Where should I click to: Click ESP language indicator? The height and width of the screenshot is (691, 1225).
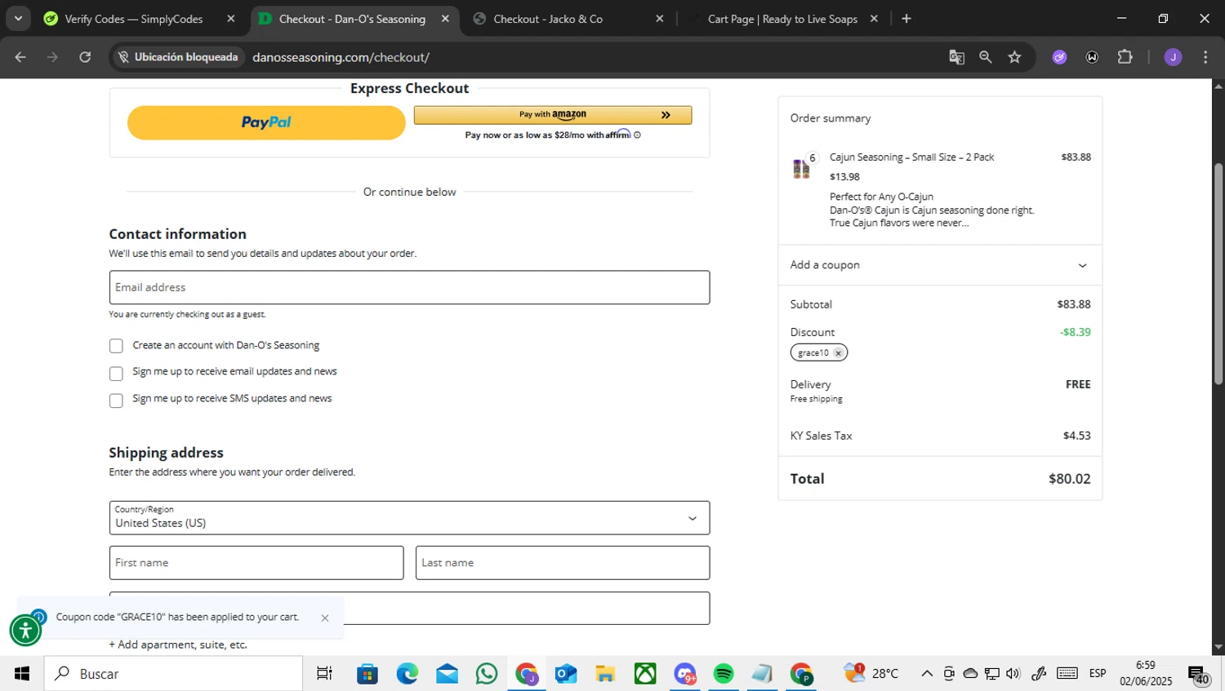click(x=1098, y=674)
